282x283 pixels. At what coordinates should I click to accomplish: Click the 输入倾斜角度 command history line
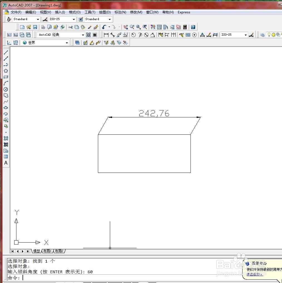(50, 272)
